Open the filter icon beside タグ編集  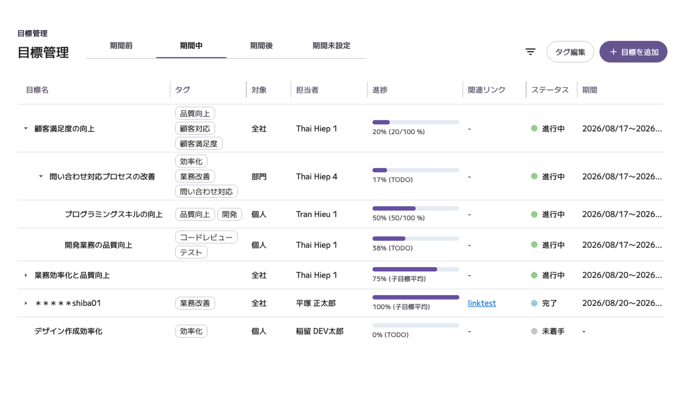pos(531,52)
